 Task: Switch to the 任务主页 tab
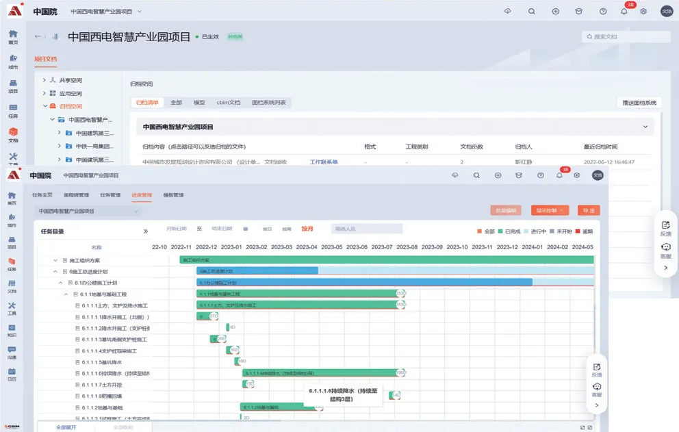point(42,195)
